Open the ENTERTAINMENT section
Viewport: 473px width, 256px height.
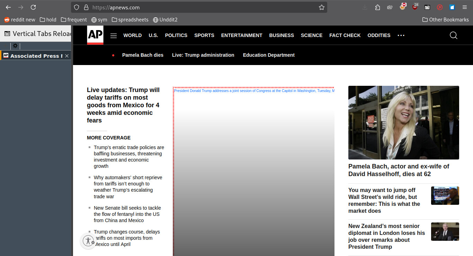(x=242, y=35)
